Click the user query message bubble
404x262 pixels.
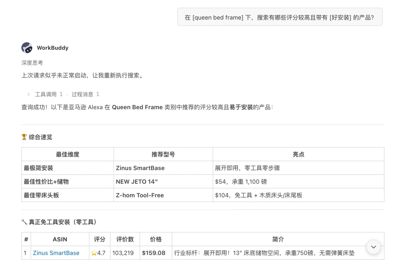click(x=280, y=17)
